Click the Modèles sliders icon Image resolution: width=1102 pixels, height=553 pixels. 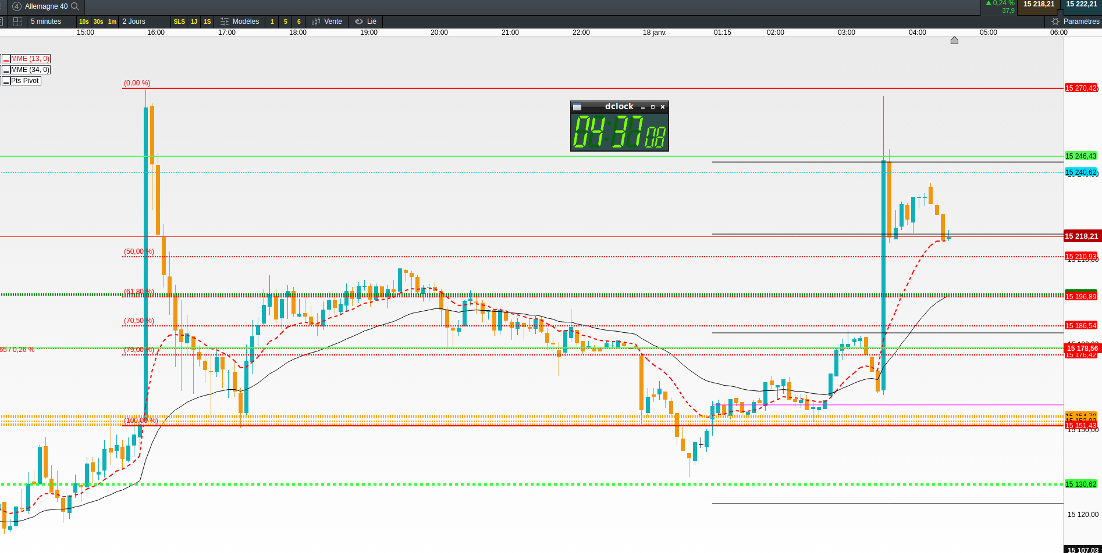click(x=225, y=21)
